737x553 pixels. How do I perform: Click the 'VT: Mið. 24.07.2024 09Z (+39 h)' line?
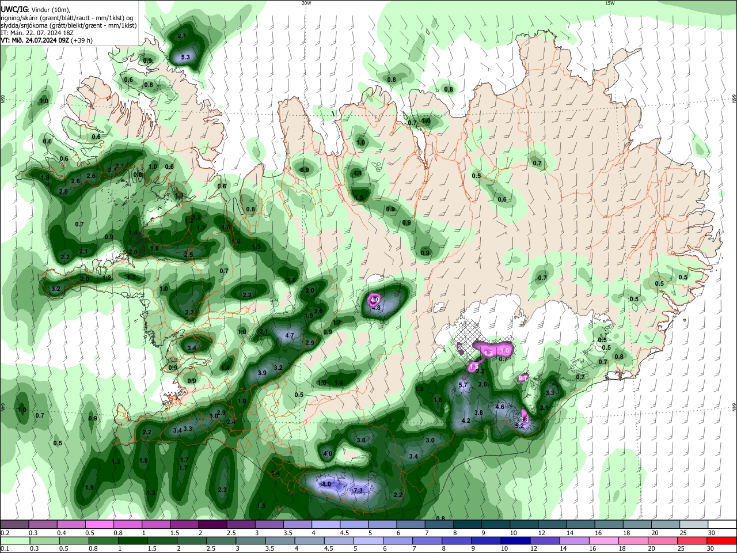tap(46, 40)
